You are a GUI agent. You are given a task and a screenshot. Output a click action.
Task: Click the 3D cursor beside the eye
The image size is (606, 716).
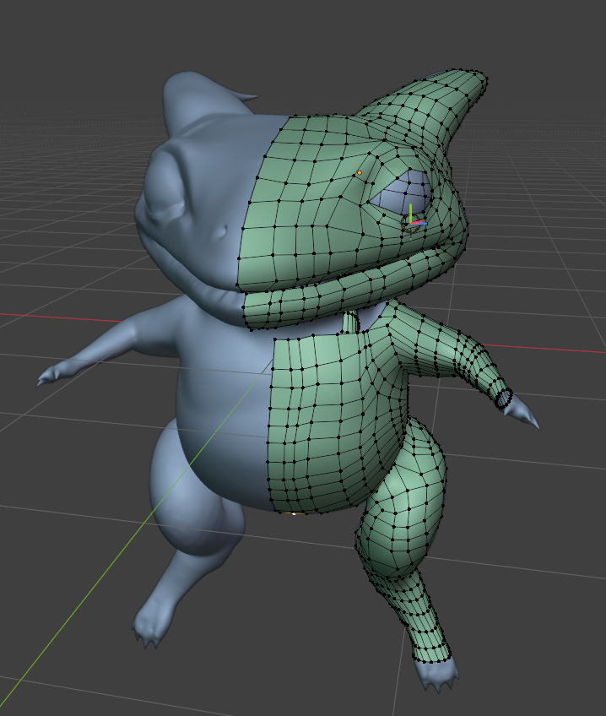(411, 223)
